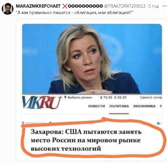Open the 'Свежий номер' link
The width and height of the screenshot is (167, 163).
click(151, 97)
